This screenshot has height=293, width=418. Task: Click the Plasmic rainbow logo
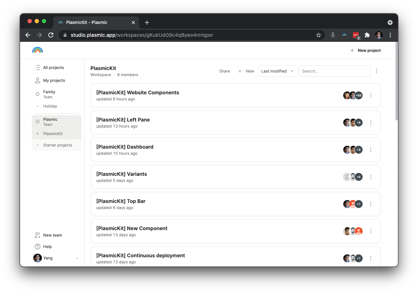point(38,50)
